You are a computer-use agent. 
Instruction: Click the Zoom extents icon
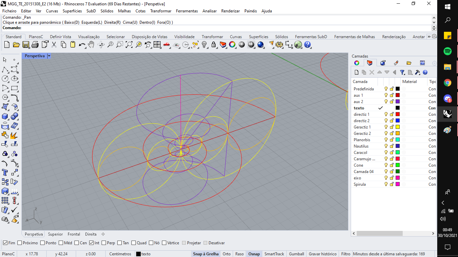coord(129,45)
